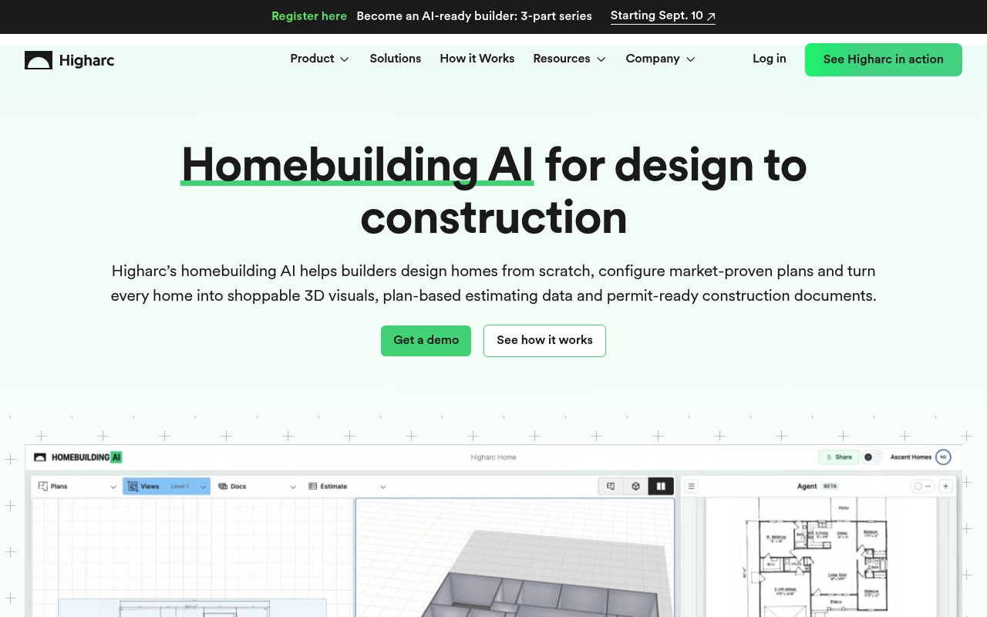Viewport: 987px width, 617px height.
Task: Click the BETA badge beside Agent
Action: (830, 487)
